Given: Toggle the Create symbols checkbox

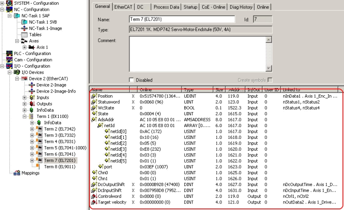Looking at the screenshot, I should [x=270, y=80].
